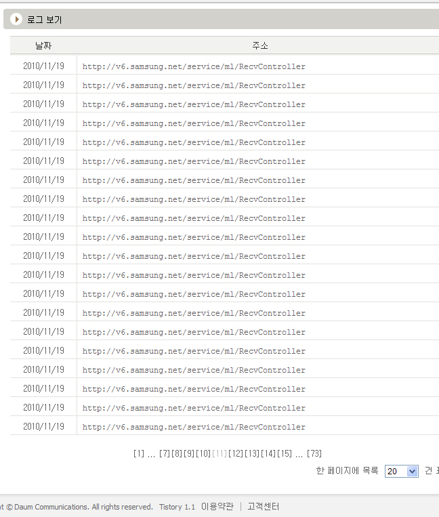Image resolution: width=439 pixels, height=517 pixels.
Task: Click the Daum Communications copyright text
Action: [x=77, y=507]
